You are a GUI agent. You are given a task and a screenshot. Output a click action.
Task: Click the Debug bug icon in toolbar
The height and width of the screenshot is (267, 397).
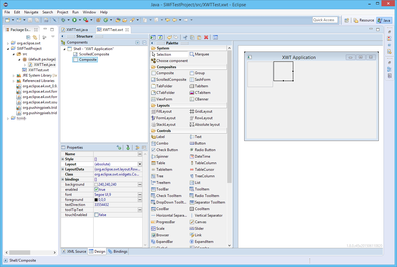point(63,20)
